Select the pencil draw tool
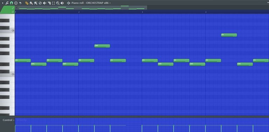Viewport: 269px width, 132px height. [x=27, y=3]
